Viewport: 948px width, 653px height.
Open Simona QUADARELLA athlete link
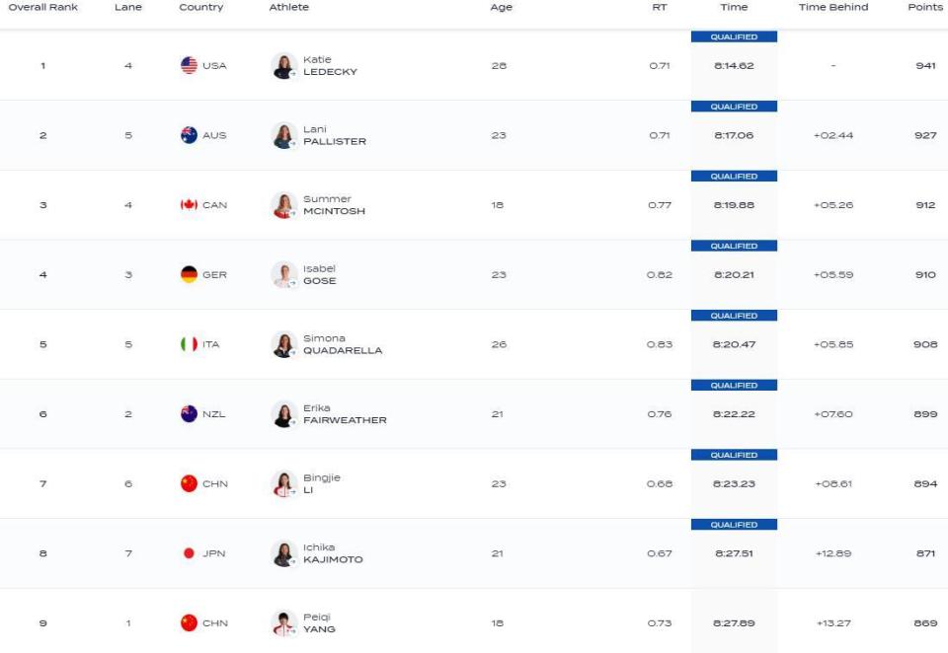pos(343,344)
